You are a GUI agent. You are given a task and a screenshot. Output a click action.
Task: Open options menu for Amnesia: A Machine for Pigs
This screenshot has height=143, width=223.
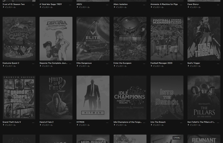coord(181,5)
